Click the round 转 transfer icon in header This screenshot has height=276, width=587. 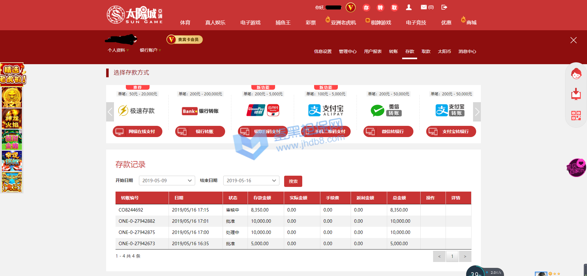coord(380,8)
